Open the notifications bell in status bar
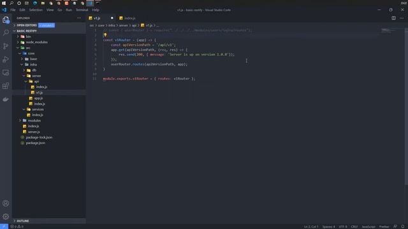The height and width of the screenshot is (229, 408). [402, 226]
